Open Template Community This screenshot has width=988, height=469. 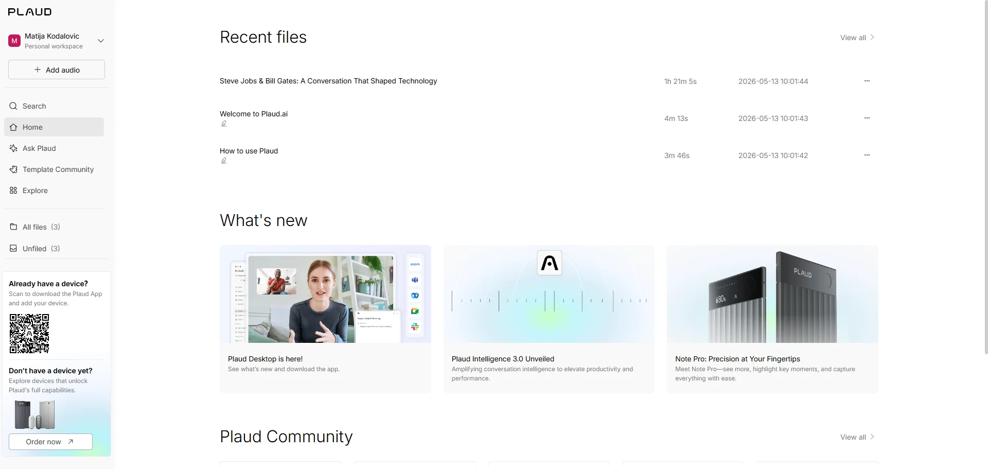click(54, 169)
